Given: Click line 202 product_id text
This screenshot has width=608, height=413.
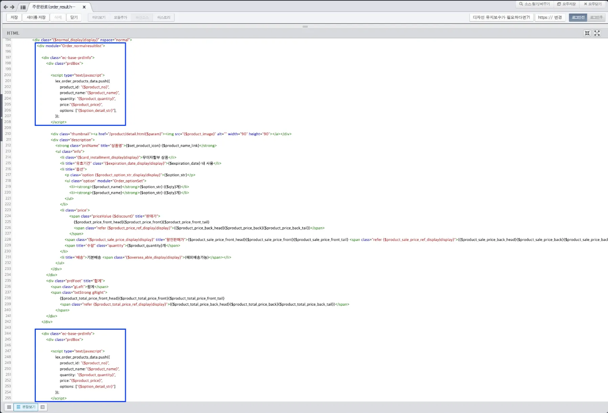Looking at the screenshot, I should 85,87.
